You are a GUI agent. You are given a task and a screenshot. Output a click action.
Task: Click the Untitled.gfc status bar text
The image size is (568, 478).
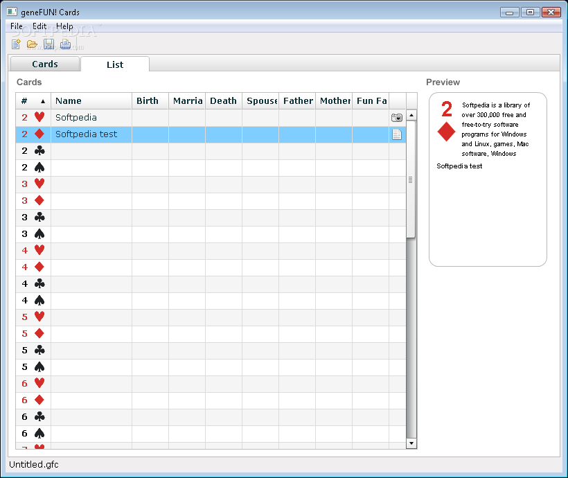tap(34, 464)
